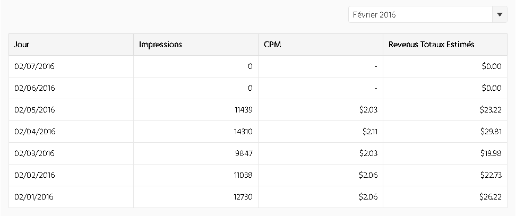
Task: Select the 02/06/2016 row date
Action: tap(34, 88)
